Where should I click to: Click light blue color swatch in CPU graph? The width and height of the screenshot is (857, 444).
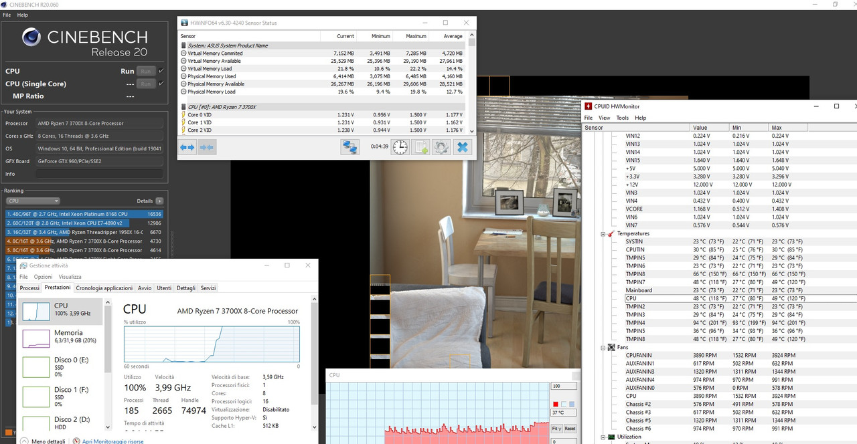[x=570, y=404]
